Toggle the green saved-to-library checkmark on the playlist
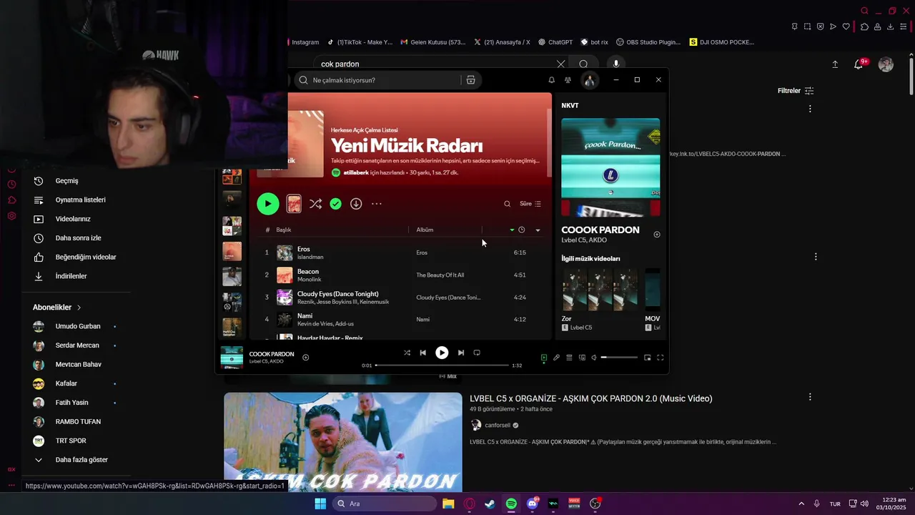The width and height of the screenshot is (915, 515). point(336,204)
